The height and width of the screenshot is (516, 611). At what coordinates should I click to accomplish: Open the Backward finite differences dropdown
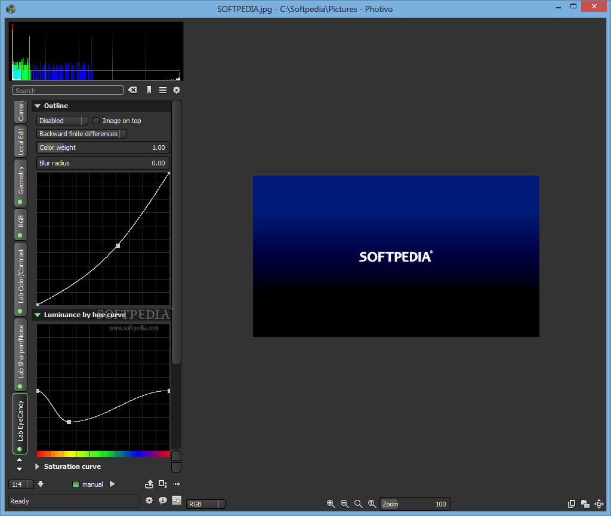(x=81, y=134)
